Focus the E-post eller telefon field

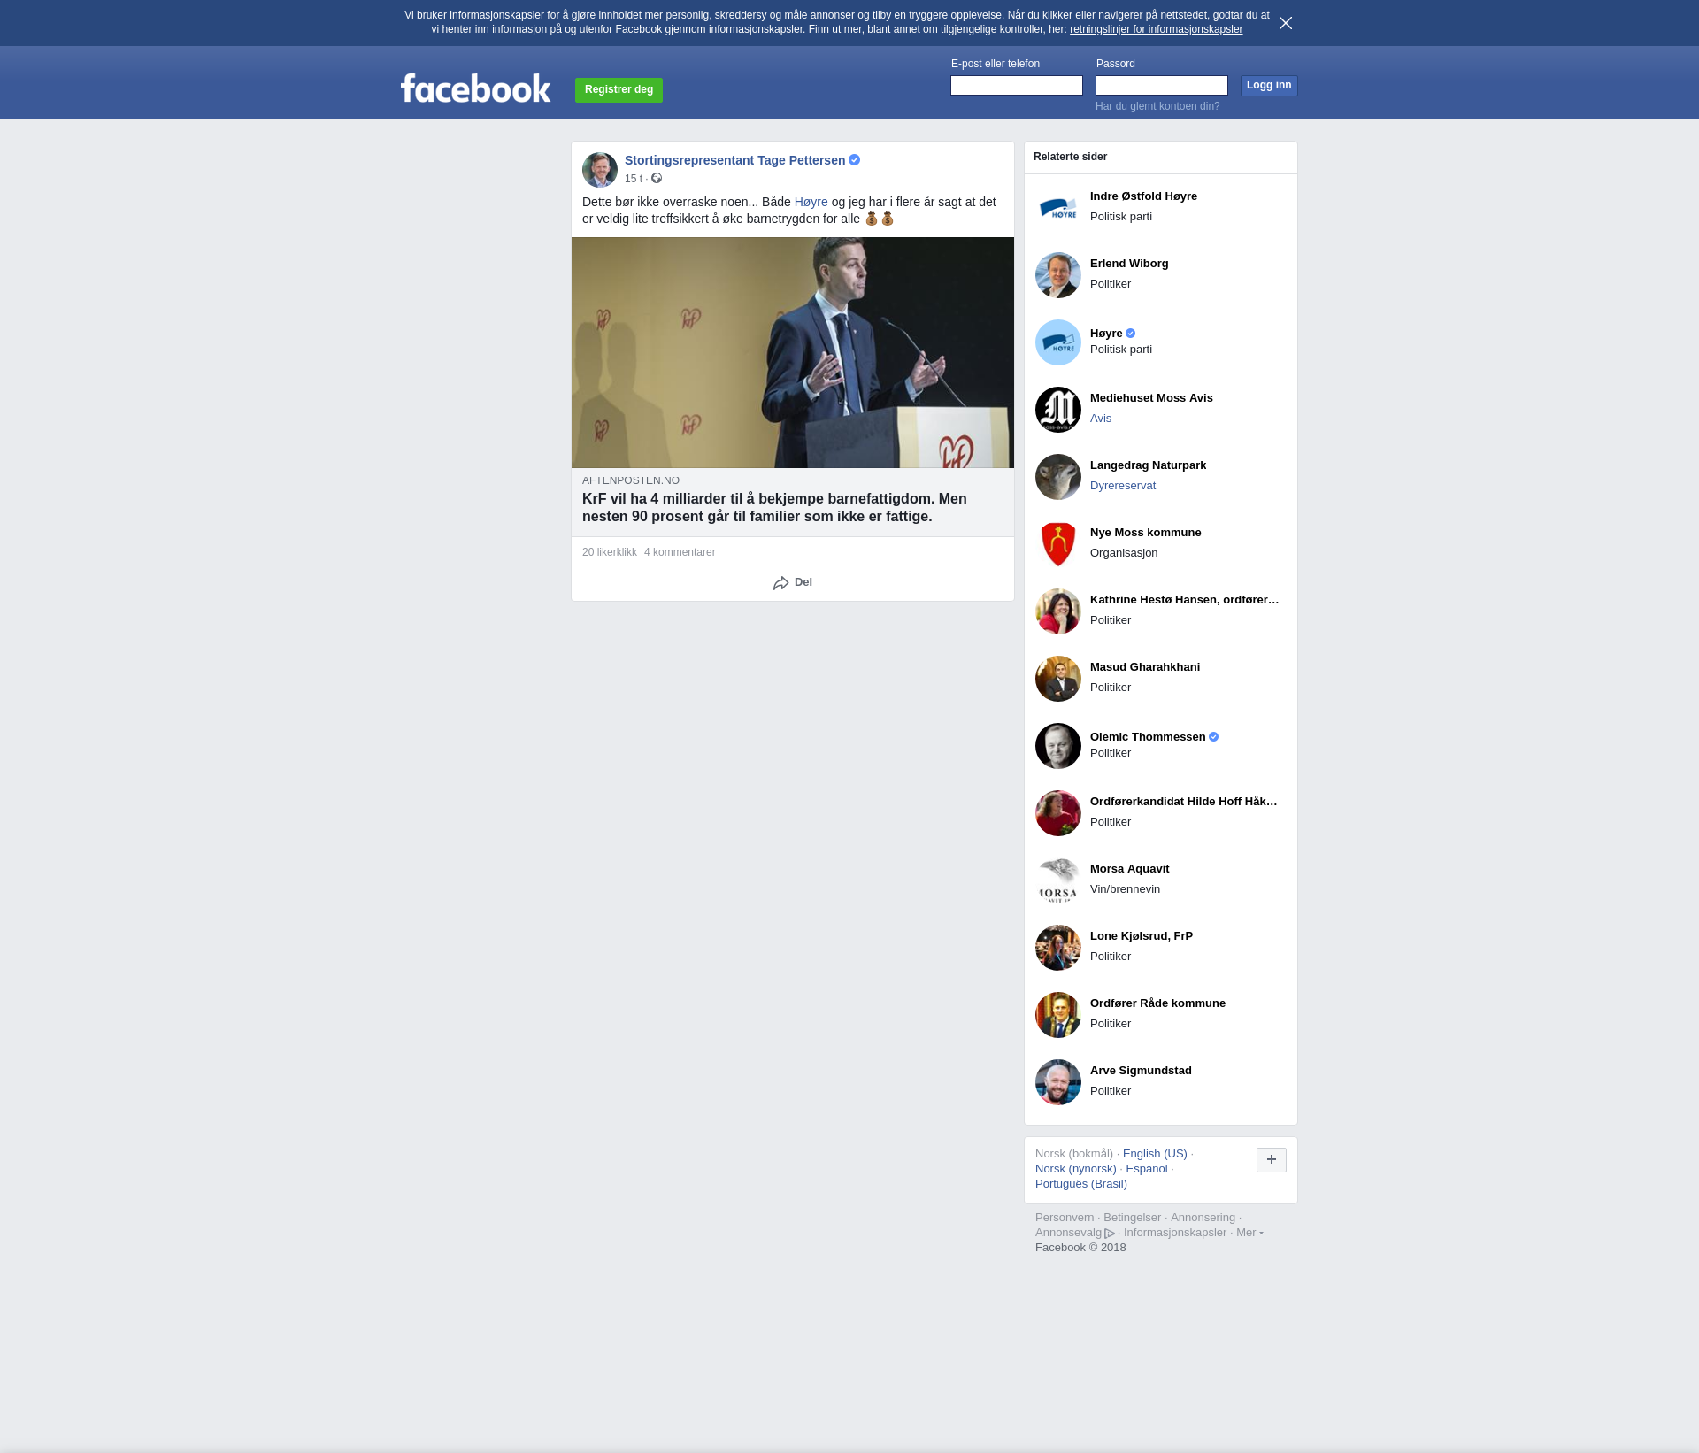pos(1016,86)
